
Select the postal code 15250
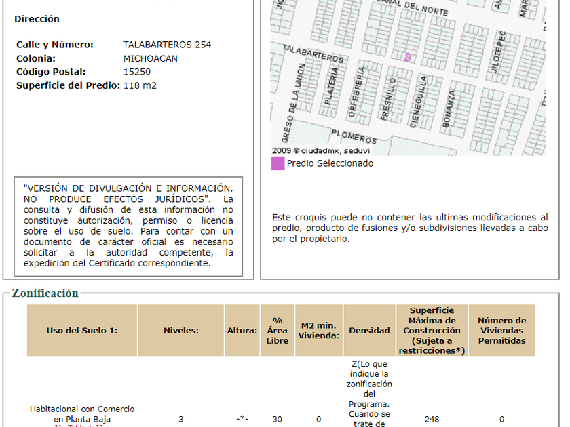136,72
